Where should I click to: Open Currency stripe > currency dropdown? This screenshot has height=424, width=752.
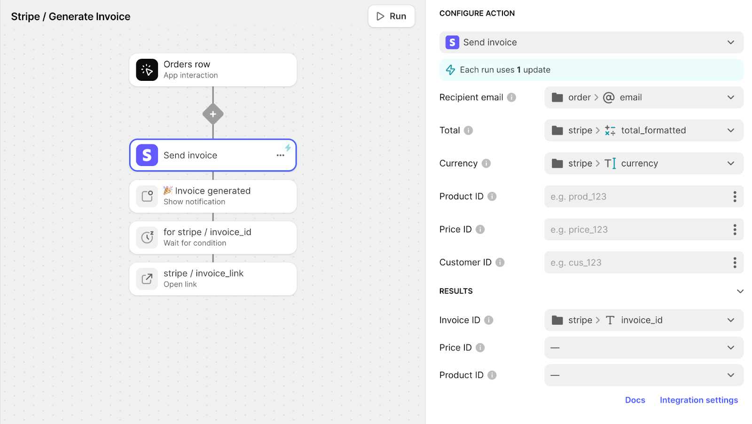click(x=644, y=163)
